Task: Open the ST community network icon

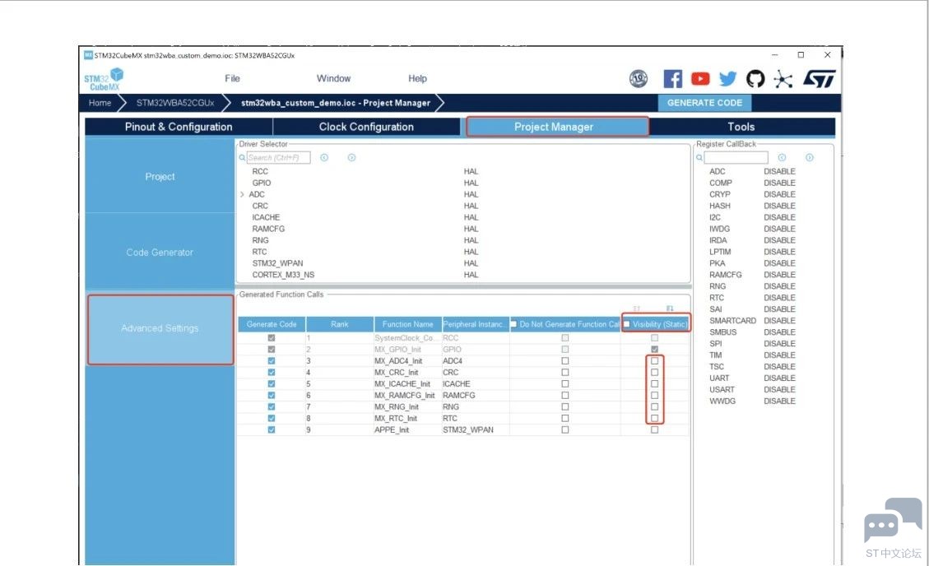Action: (783, 79)
